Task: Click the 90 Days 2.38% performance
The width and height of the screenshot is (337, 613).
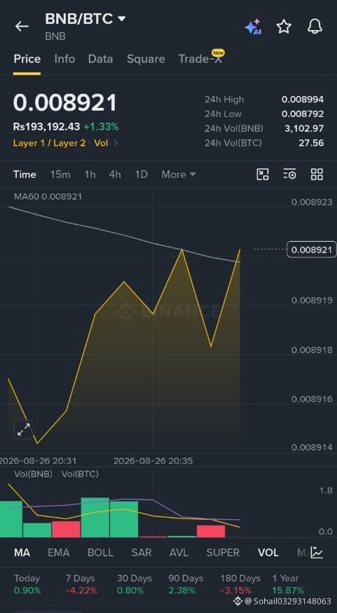Action: click(186, 584)
